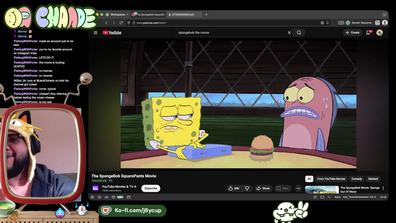Click the Create button
396x223 pixels.
pyautogui.click(x=352, y=33)
